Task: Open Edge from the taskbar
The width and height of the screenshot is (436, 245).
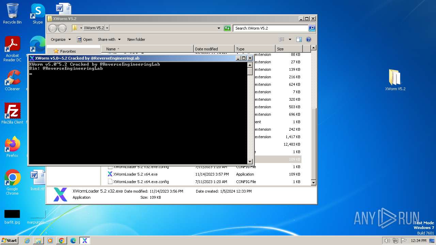Action: coord(73,241)
